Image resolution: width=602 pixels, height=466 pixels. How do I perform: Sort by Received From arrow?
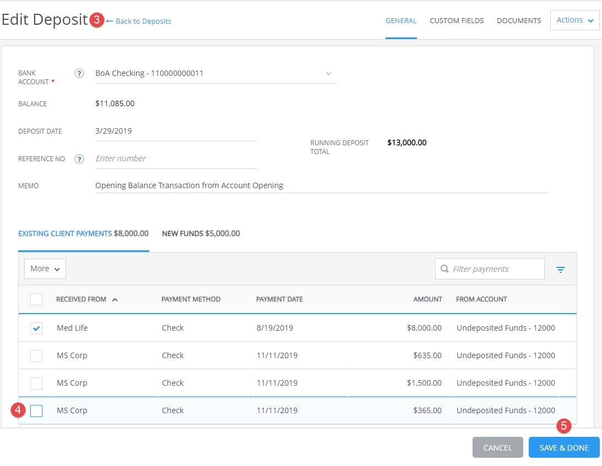pyautogui.click(x=115, y=299)
